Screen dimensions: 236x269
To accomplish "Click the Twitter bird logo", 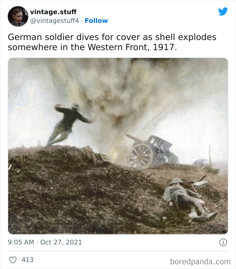I will 223,11.
